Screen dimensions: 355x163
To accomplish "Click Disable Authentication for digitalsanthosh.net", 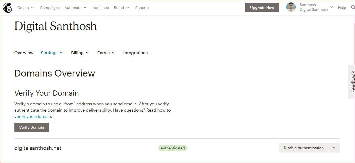I will (304, 148).
